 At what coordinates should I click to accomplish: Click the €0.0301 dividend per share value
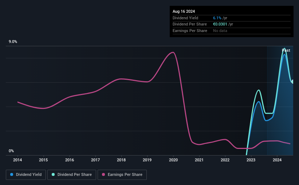[220, 24]
